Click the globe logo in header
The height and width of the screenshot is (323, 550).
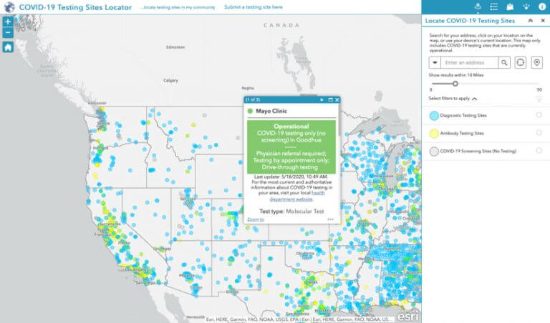click(x=9, y=7)
